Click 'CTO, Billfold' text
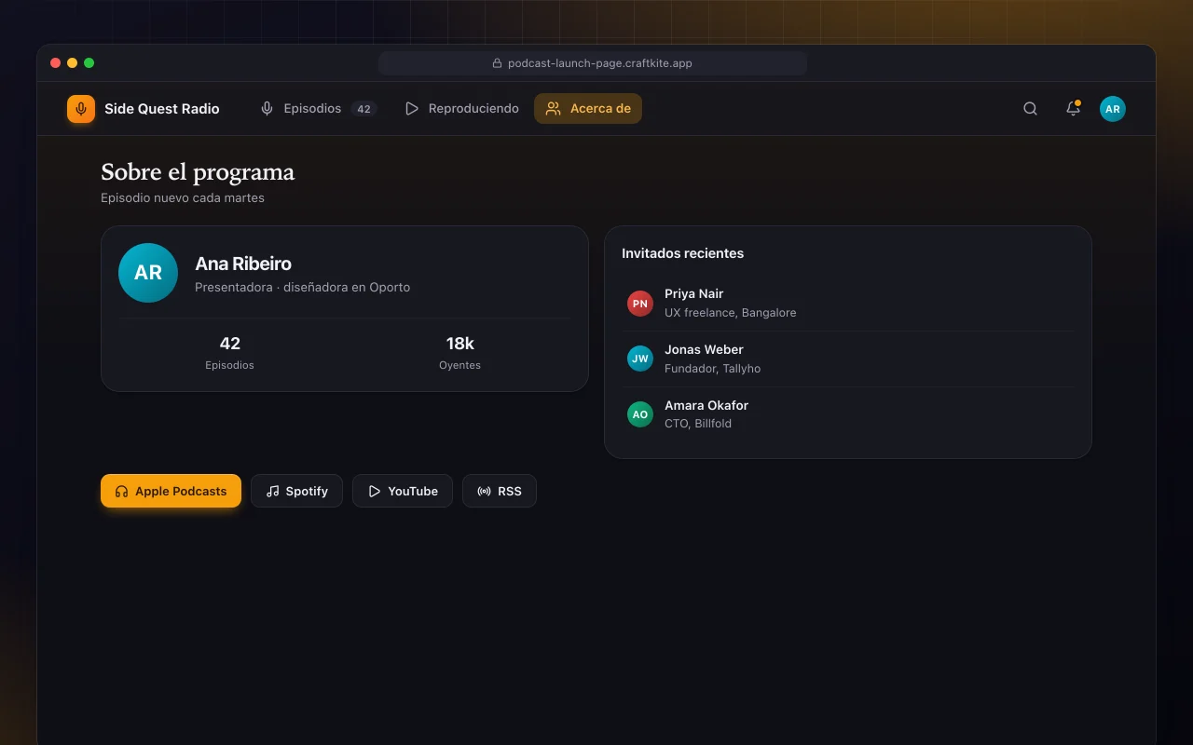This screenshot has width=1193, height=745. click(x=698, y=424)
